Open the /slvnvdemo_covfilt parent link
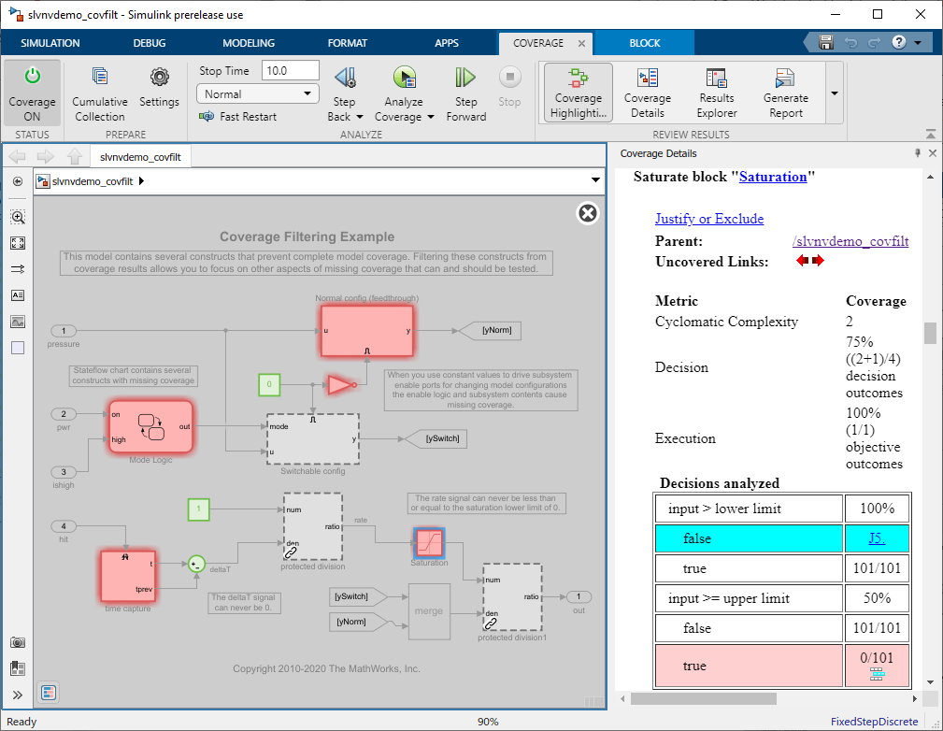Image resolution: width=943 pixels, height=731 pixels. pyautogui.click(x=850, y=241)
